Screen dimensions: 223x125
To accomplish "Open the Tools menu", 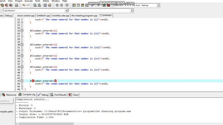I will (38, 1).
